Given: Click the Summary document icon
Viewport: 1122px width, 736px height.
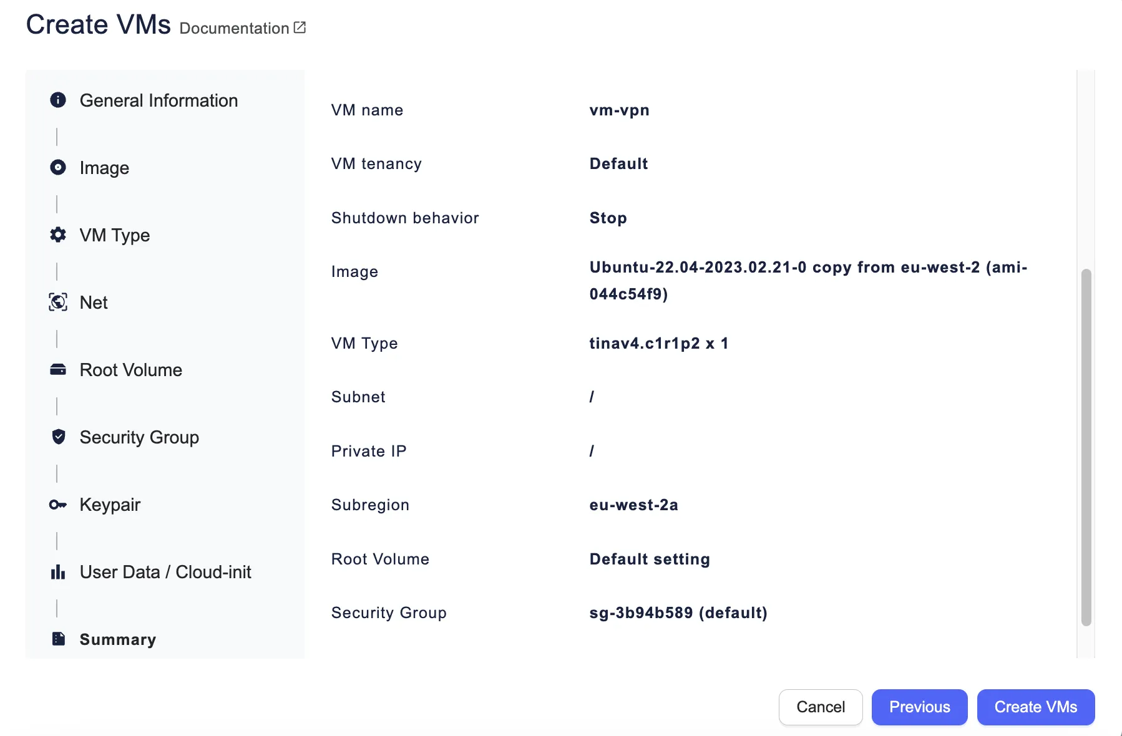Looking at the screenshot, I should 58,639.
